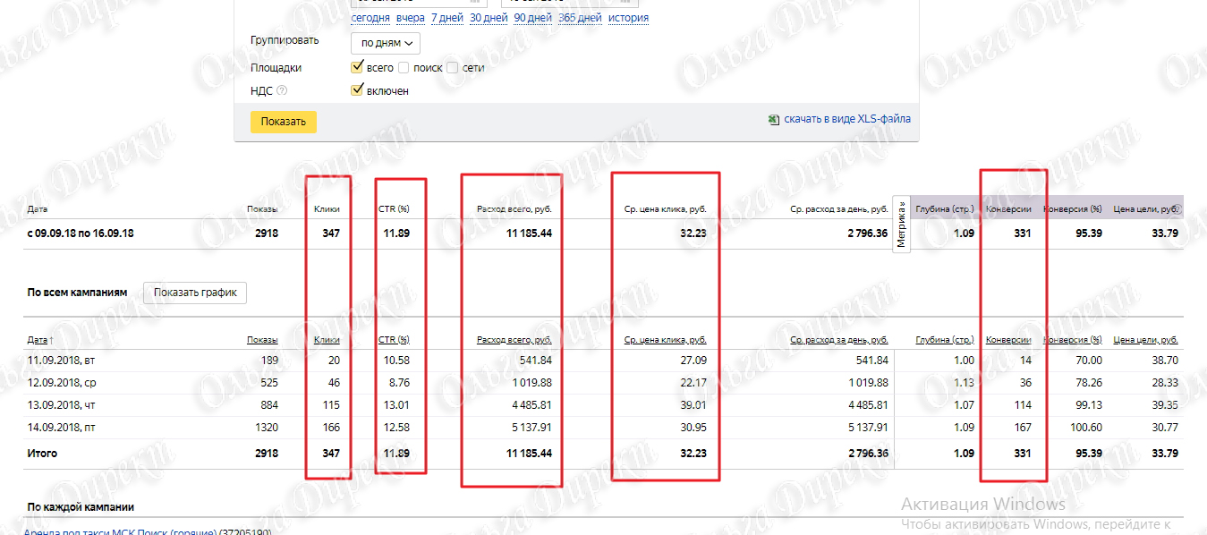Screen dimensions: 1207x535
Task: Click the average click price 27.09
Action: pyautogui.click(x=693, y=361)
